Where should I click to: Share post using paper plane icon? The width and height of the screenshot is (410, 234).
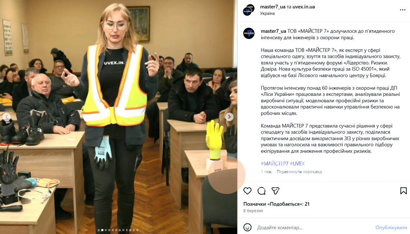pos(275,191)
